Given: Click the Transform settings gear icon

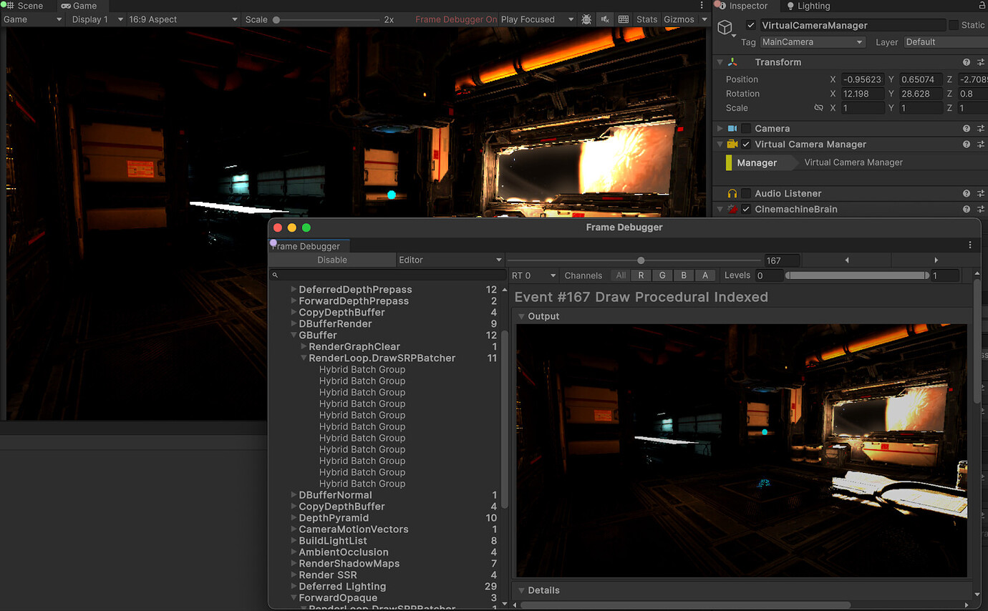Looking at the screenshot, I should pos(980,62).
